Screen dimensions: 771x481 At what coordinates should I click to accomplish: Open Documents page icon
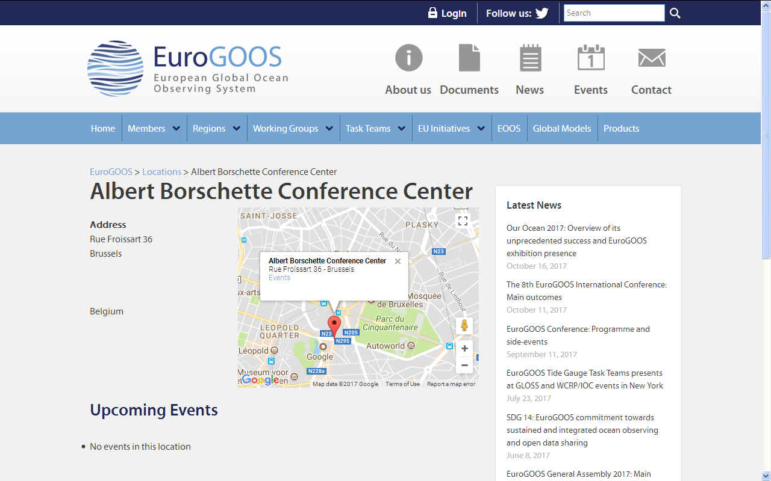469,58
